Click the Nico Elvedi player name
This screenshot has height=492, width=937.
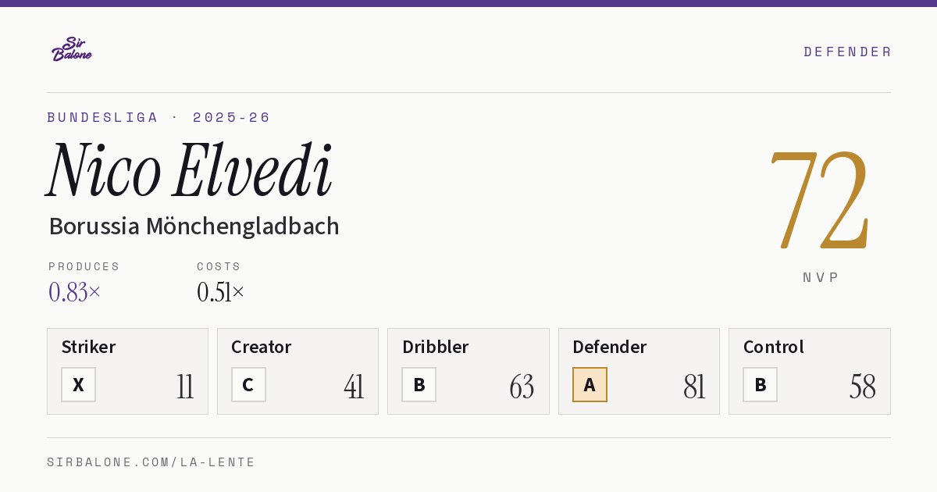click(x=190, y=171)
